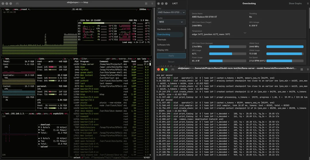
Task: Click Show Graphs in LACT header
Action: tap(295, 3)
